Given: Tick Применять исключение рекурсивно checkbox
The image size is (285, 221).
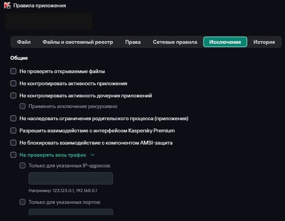Looking at the screenshot, I should [x=23, y=106].
